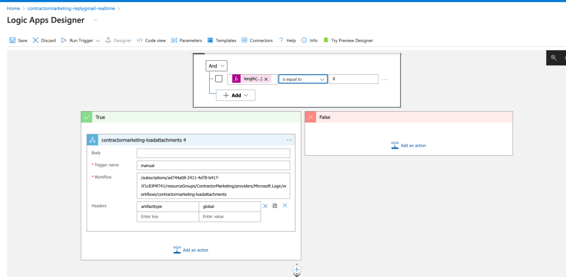Remove the Headers parameter with the rightmost X
The height and width of the screenshot is (277, 566).
(x=285, y=206)
